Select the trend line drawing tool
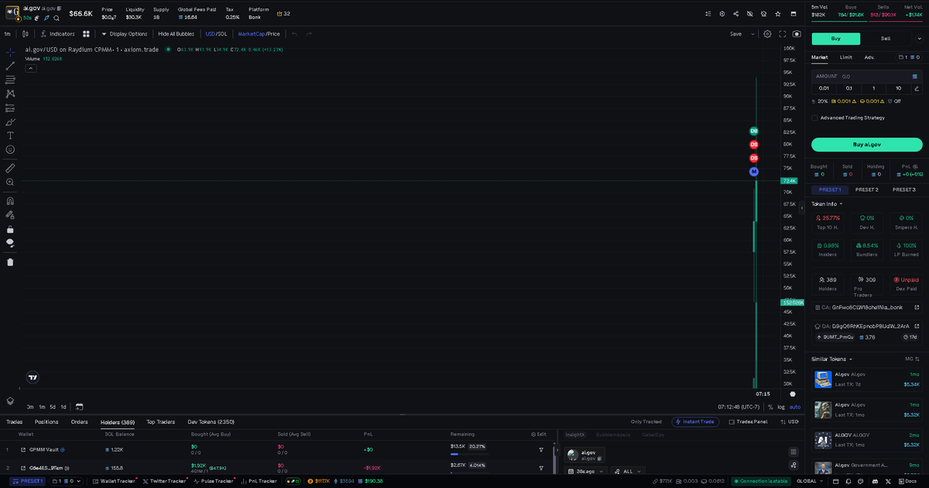 pos(10,66)
